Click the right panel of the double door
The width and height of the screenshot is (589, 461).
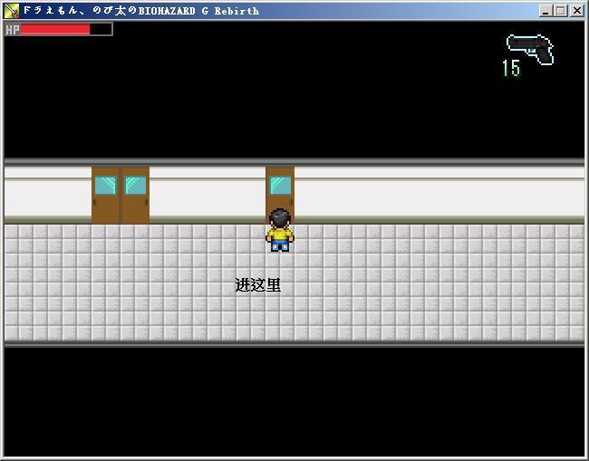tap(135, 196)
